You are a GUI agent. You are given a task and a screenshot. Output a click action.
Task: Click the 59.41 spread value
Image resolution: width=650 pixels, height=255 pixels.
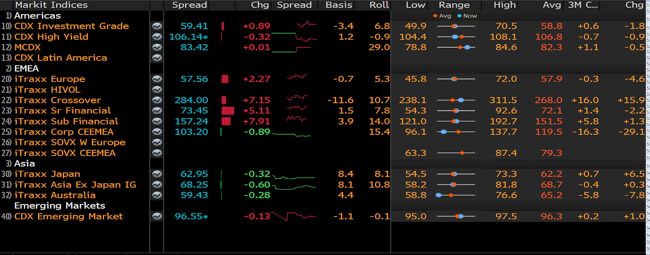click(194, 26)
